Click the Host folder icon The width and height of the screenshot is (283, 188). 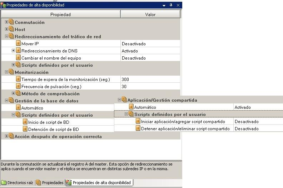[x=11, y=29]
